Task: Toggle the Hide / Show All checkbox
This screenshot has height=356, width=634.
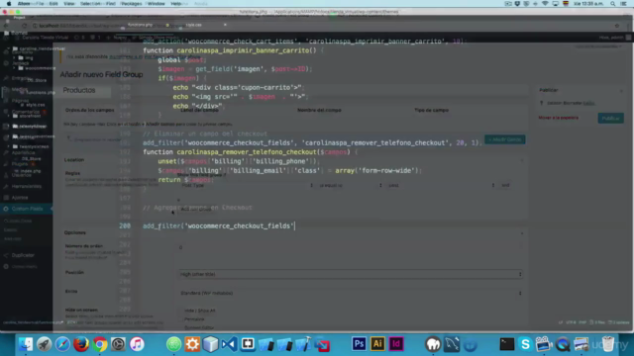Action: point(181,311)
